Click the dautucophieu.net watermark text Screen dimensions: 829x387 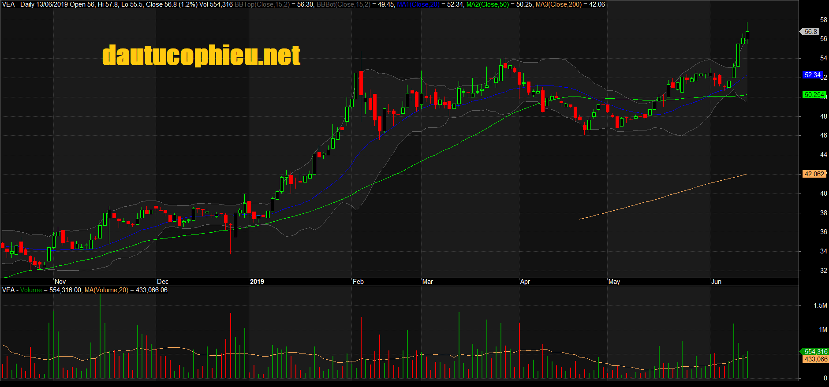click(x=201, y=56)
